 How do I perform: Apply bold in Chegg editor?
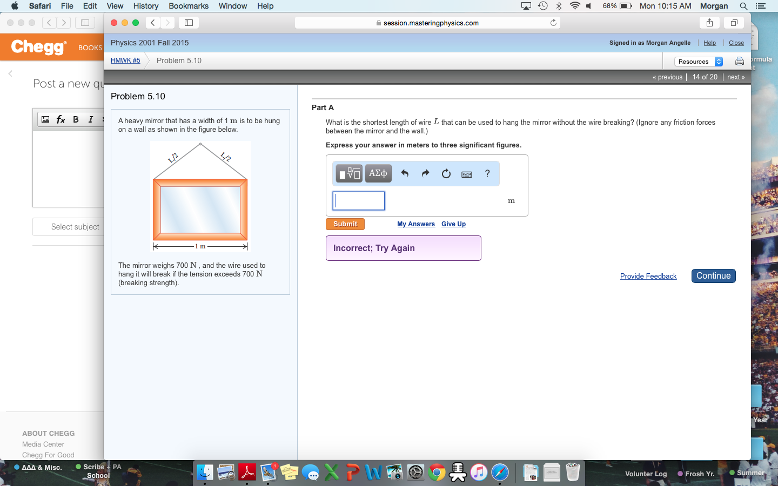76,119
